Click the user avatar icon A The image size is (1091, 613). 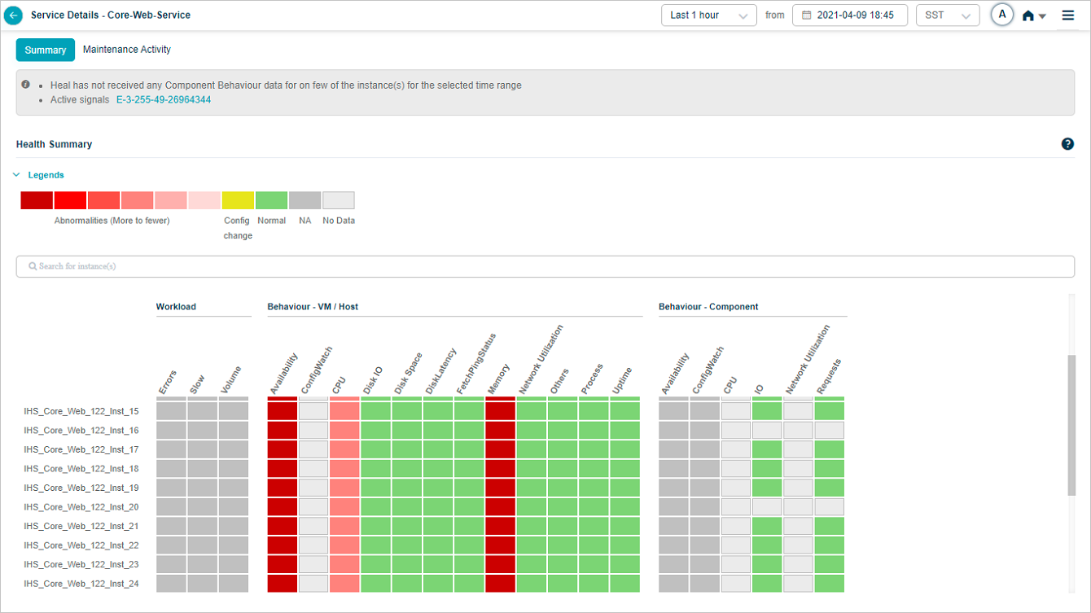point(1002,15)
